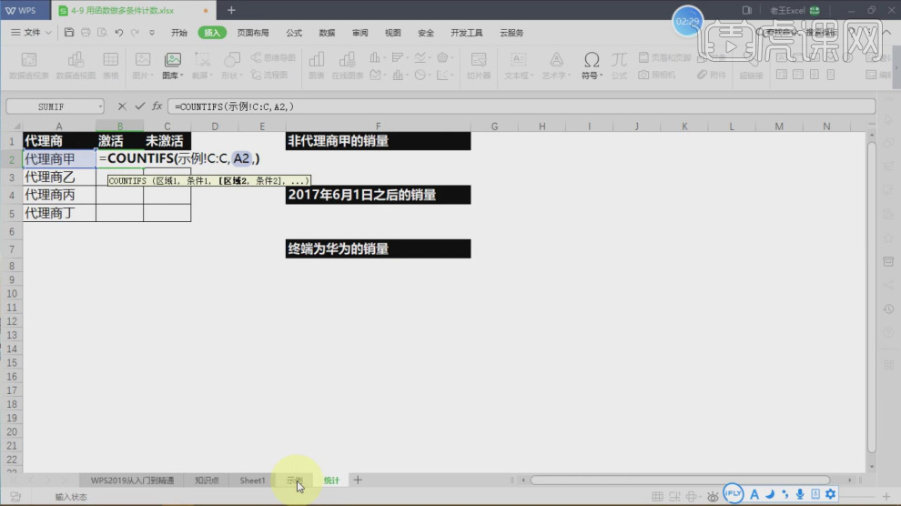The width and height of the screenshot is (901, 506).
Task: Confirm formula entry with the checkmark
Action: click(139, 106)
